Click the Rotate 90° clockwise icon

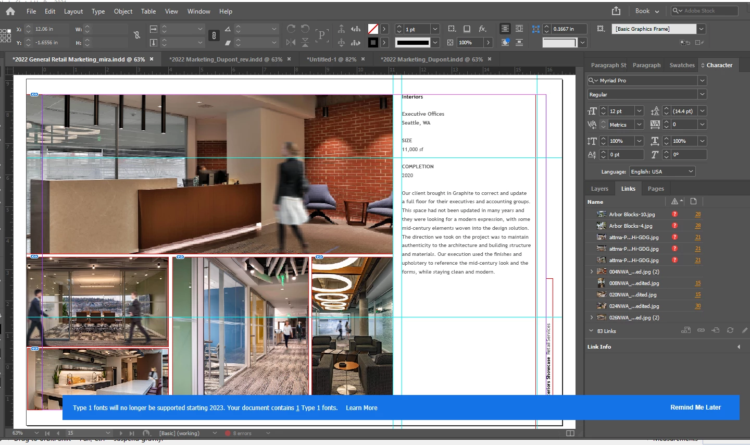point(291,29)
